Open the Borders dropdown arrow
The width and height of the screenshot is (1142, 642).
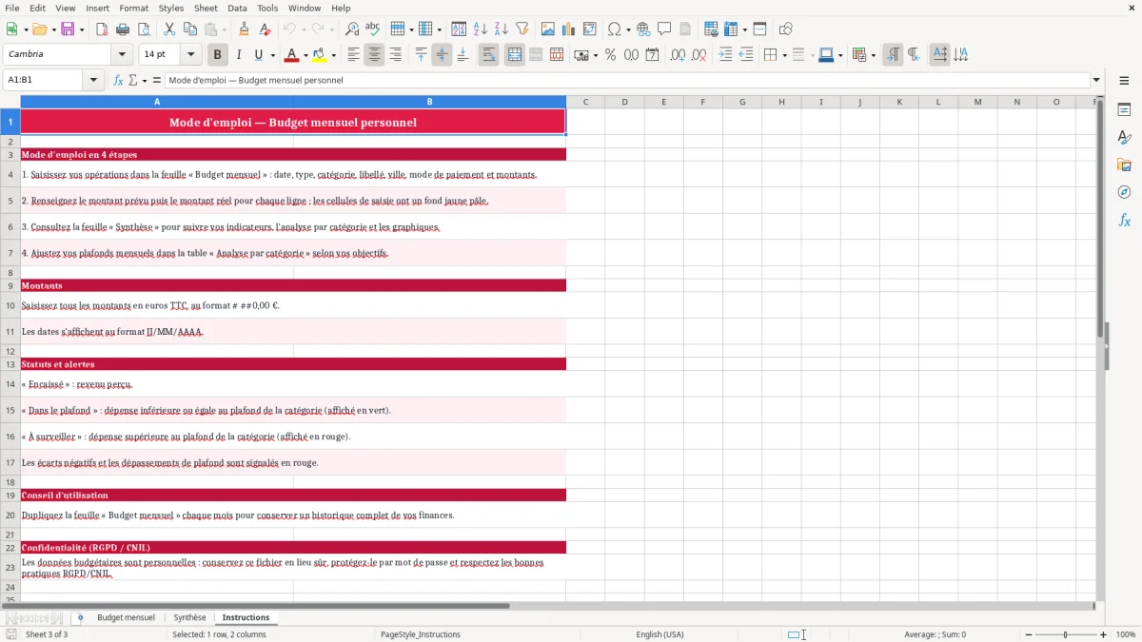point(784,55)
